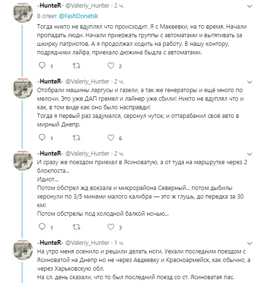Open chevron menu on third tweet
267x283 pixels.
pos(249,154)
